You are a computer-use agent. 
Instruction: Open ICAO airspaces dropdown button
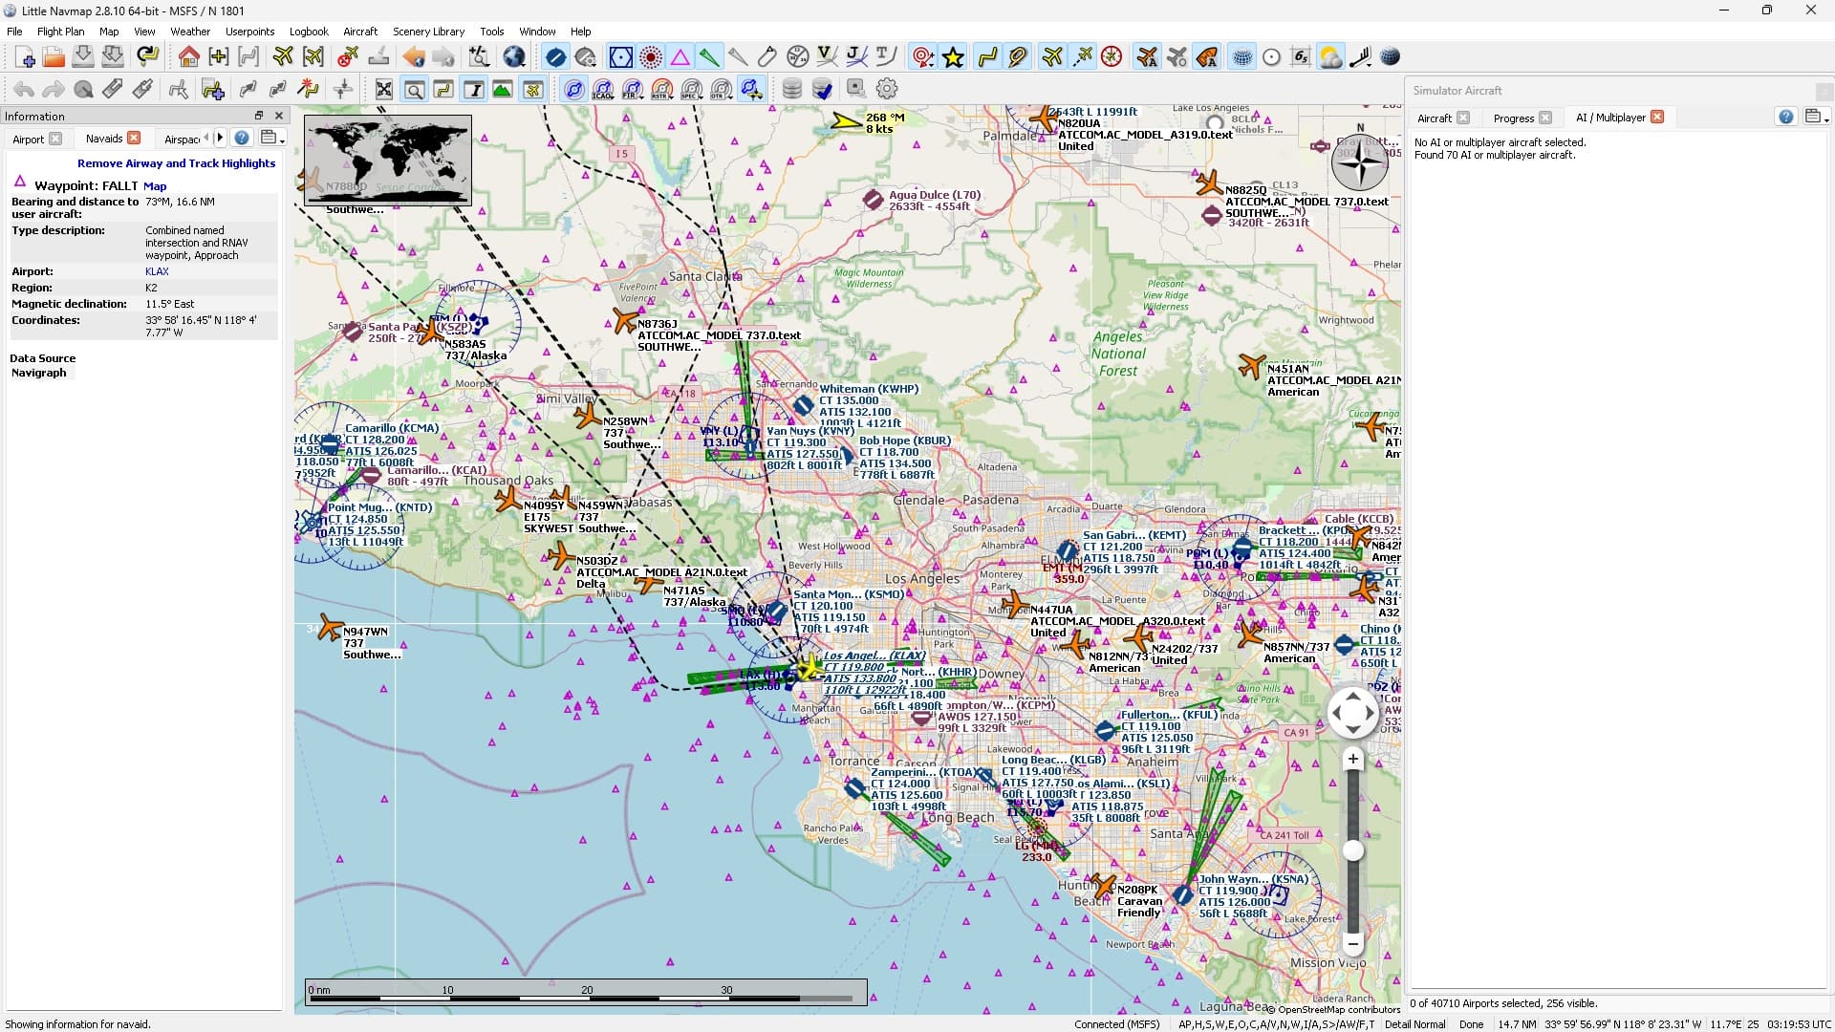tap(603, 89)
